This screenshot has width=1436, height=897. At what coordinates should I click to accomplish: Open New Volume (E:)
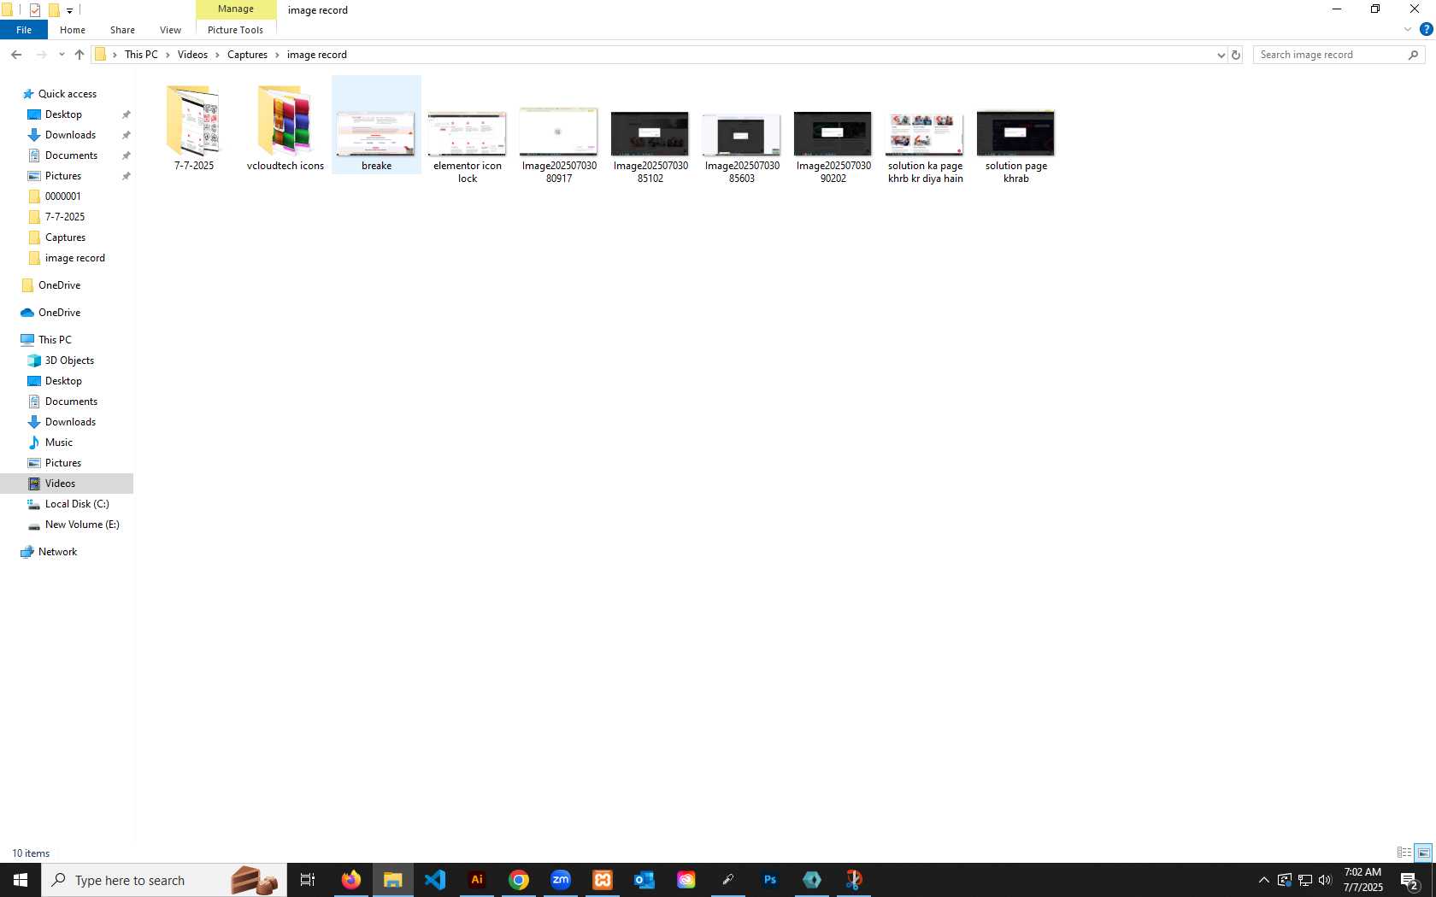pos(82,525)
